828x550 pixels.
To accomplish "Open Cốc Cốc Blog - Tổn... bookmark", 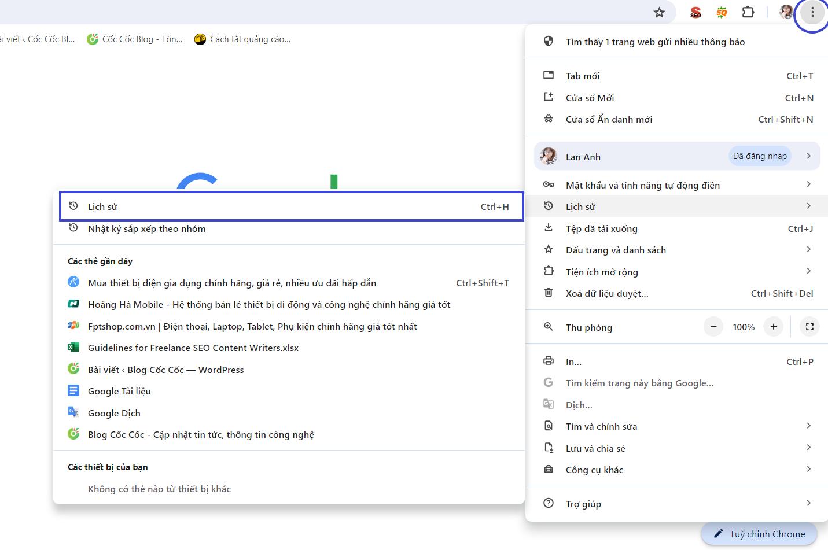I will point(135,39).
